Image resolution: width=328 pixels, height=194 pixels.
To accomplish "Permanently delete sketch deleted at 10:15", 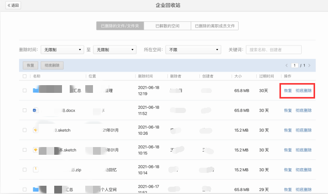I will point(304,150).
